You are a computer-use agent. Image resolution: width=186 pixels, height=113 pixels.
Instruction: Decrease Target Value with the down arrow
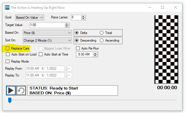point(67,26)
